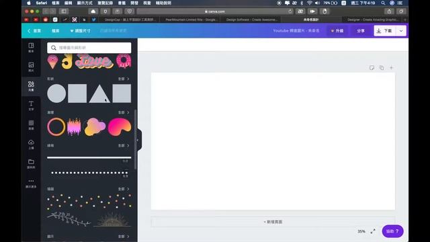Add the sunburst illustration
Image resolution: width=430 pixels, height=242 pixels.
tap(112, 220)
